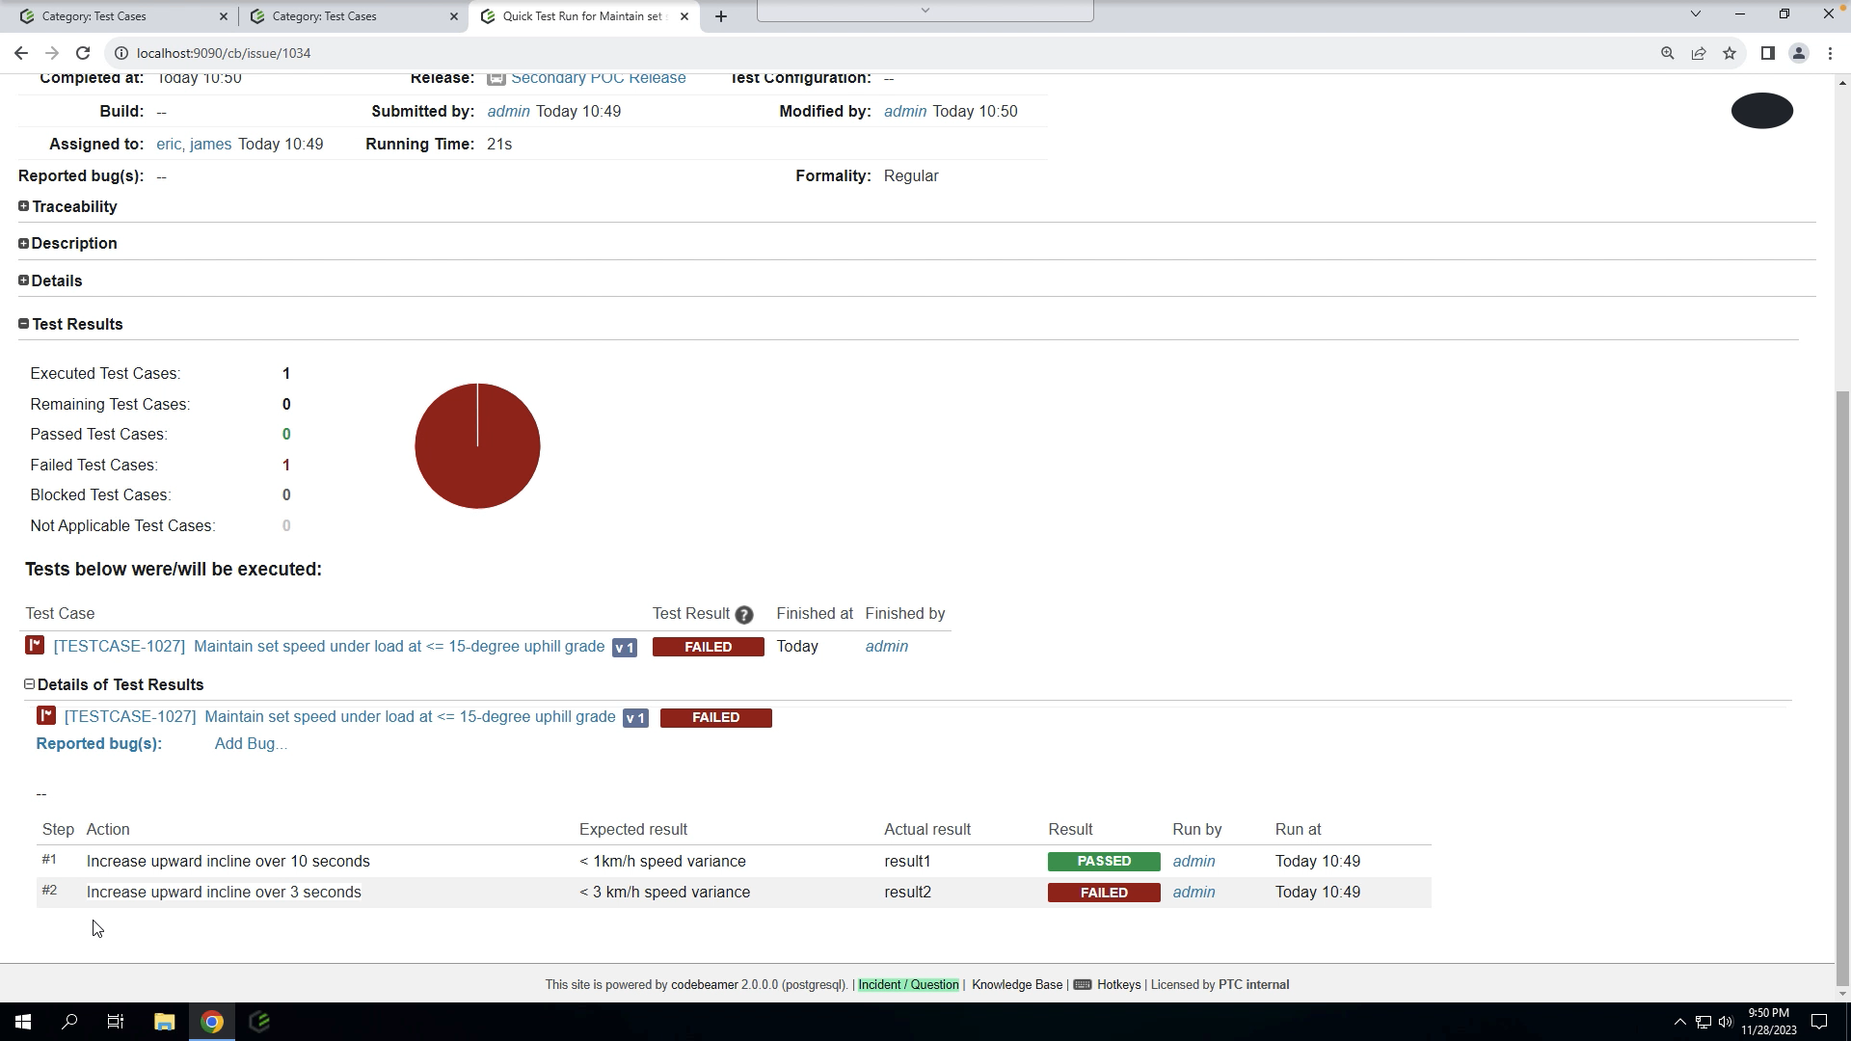The height and width of the screenshot is (1041, 1851).
Task: Click the release icon next to Secondary POC Release
Action: [x=496, y=78]
